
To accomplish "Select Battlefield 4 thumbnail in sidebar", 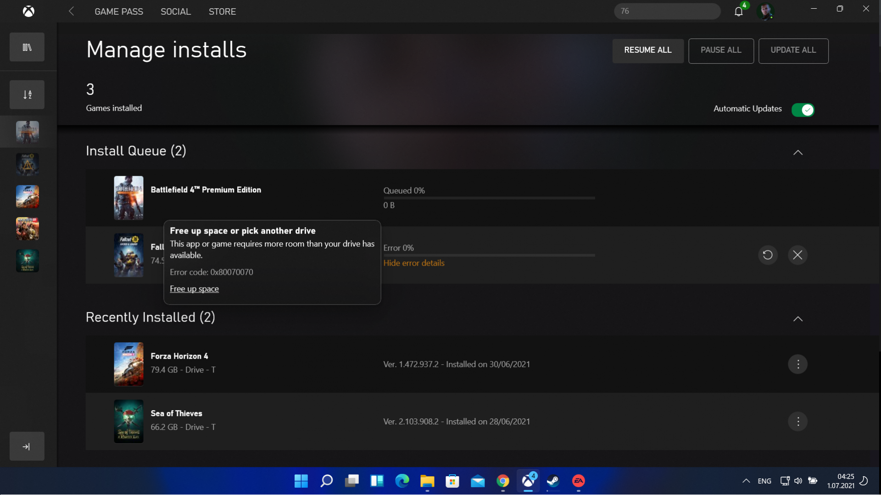I will tap(28, 132).
